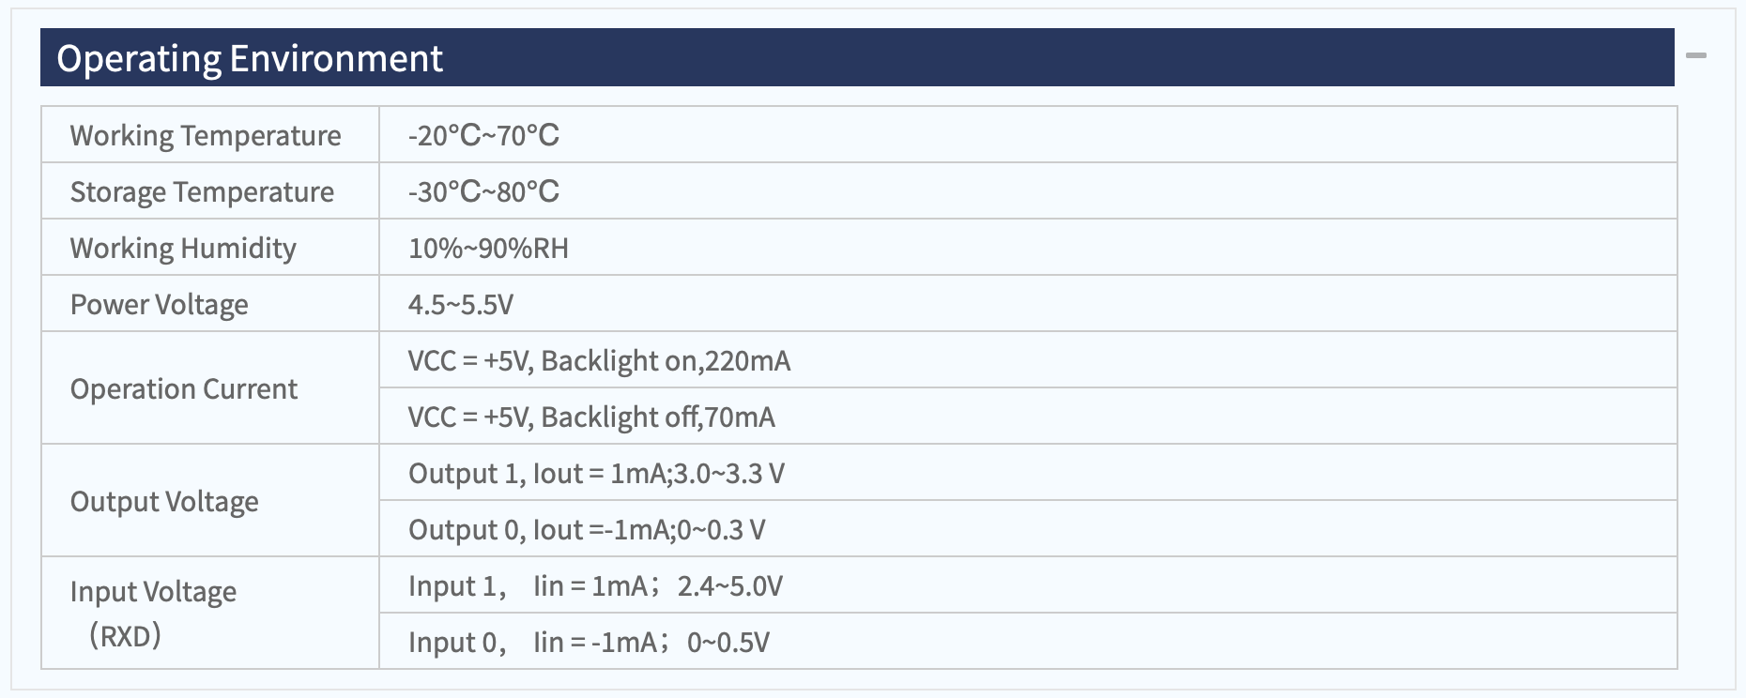Click the Input 0 Iin 0~0.5V row
The image size is (1746, 698).
[x=1028, y=641]
